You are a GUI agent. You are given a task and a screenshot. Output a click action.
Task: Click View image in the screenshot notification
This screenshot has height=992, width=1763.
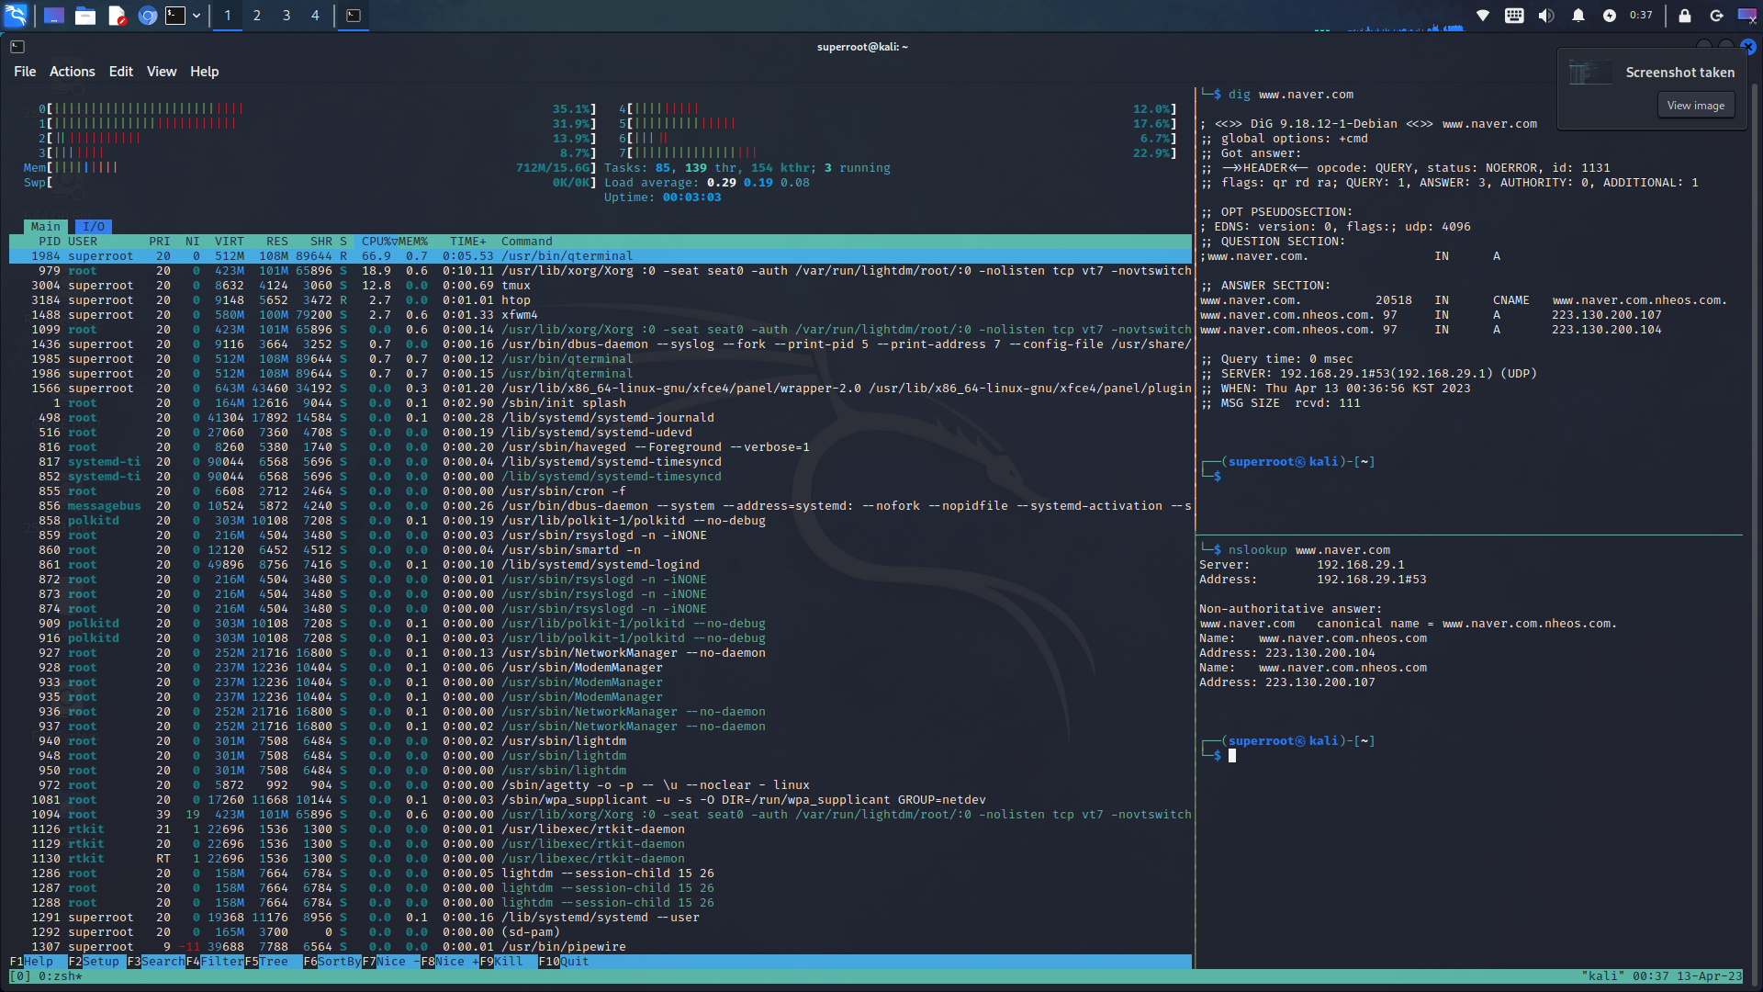pyautogui.click(x=1695, y=105)
